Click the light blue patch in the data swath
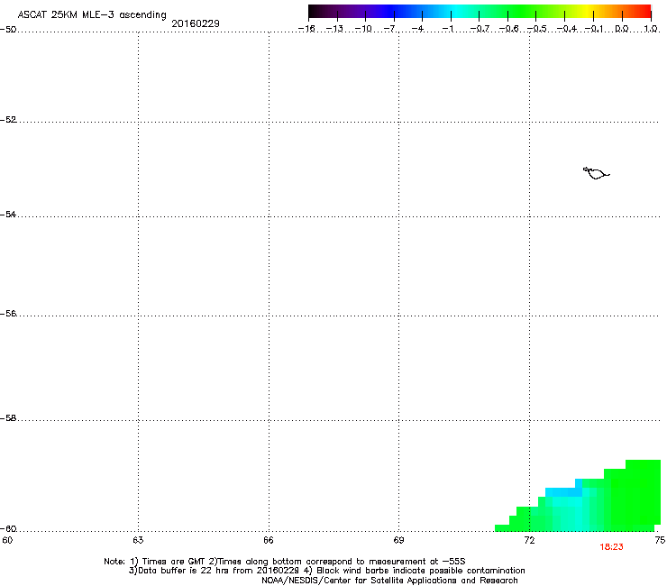This screenshot has width=667, height=586. pyautogui.click(x=563, y=492)
